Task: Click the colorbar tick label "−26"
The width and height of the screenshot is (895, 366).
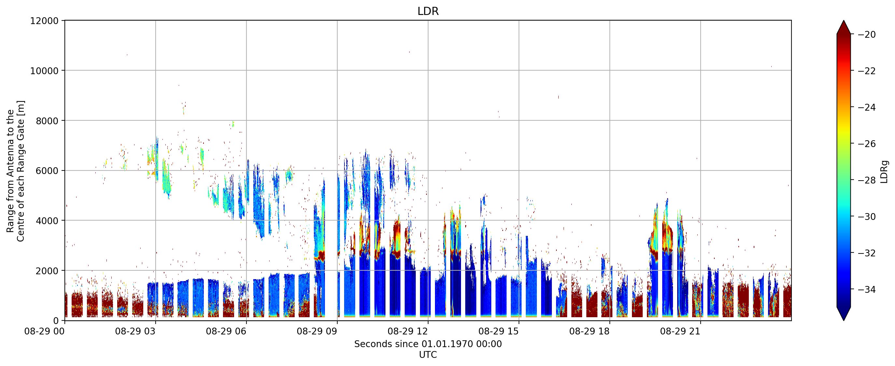Action: (866, 144)
